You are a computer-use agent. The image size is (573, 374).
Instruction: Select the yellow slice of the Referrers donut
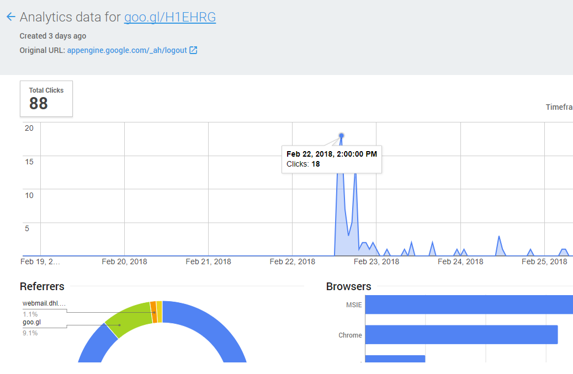(160, 312)
